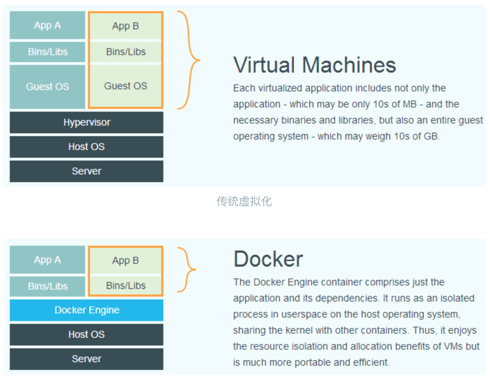Click the Virtual Machines heading

314,65
